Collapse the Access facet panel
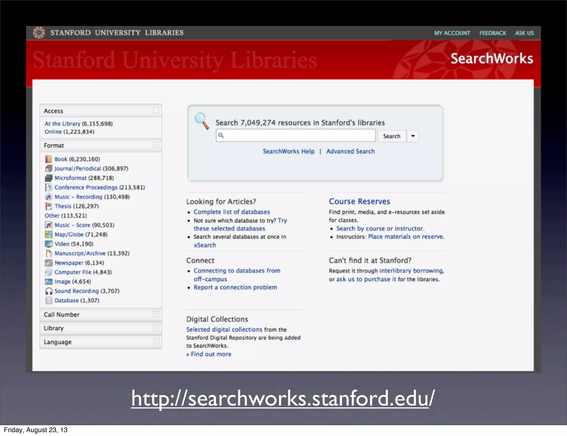 pos(156,111)
